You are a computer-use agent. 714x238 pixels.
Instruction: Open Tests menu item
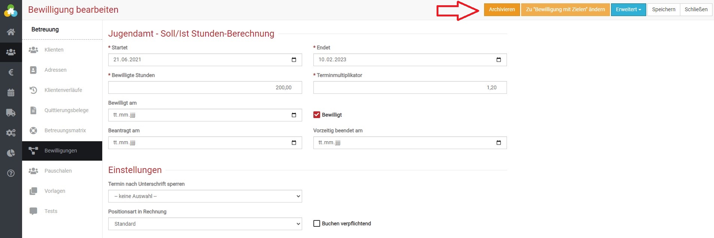click(x=62, y=211)
